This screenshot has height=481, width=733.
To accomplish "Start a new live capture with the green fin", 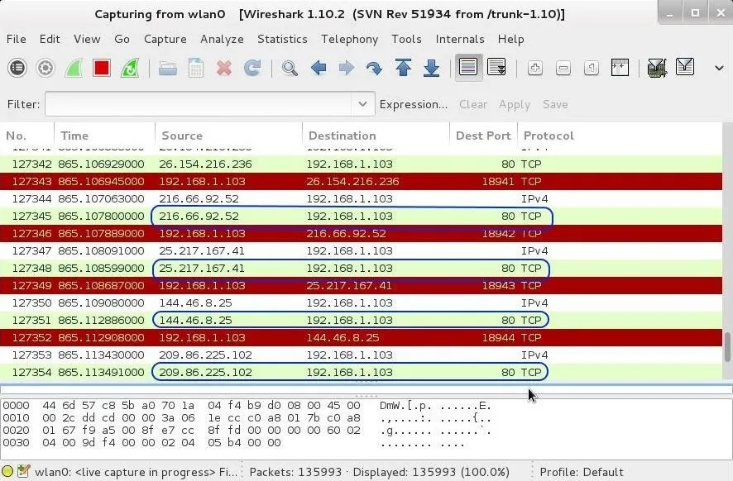I will tap(74, 68).
